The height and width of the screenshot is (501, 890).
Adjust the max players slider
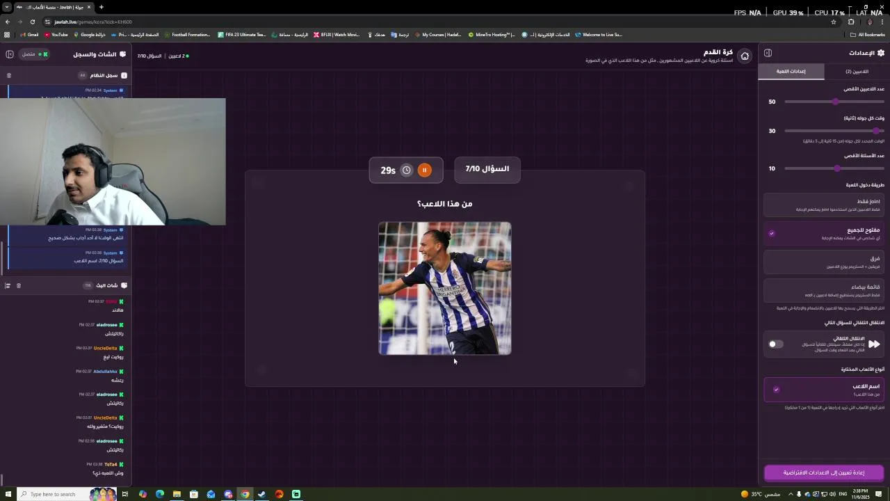click(834, 102)
